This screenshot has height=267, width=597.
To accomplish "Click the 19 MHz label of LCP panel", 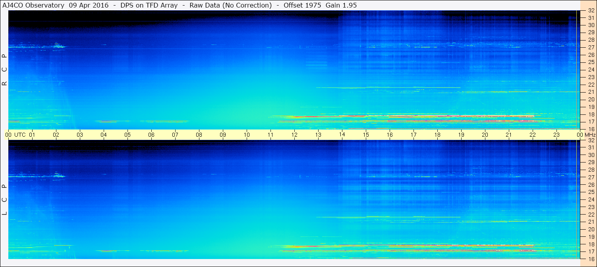I will coord(591,237).
